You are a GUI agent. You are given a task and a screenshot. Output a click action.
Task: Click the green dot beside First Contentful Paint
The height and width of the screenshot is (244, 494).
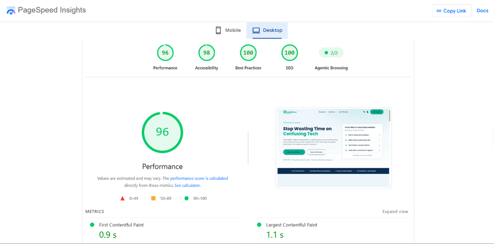point(92,225)
